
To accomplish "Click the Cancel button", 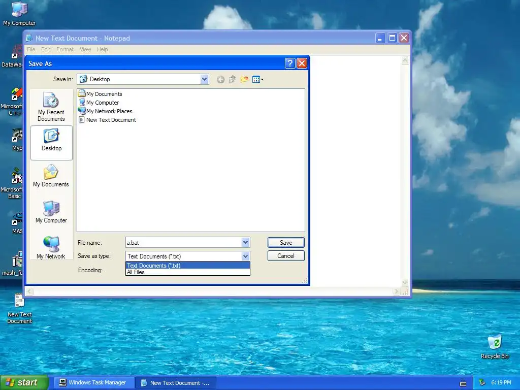I will tap(286, 256).
